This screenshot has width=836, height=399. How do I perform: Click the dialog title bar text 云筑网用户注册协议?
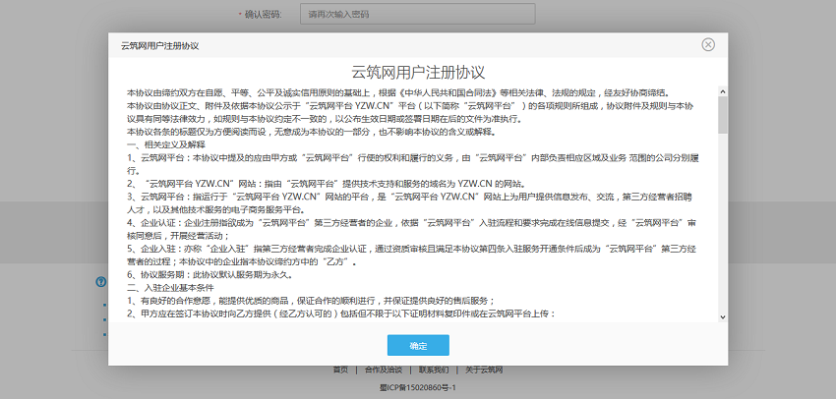coord(159,45)
